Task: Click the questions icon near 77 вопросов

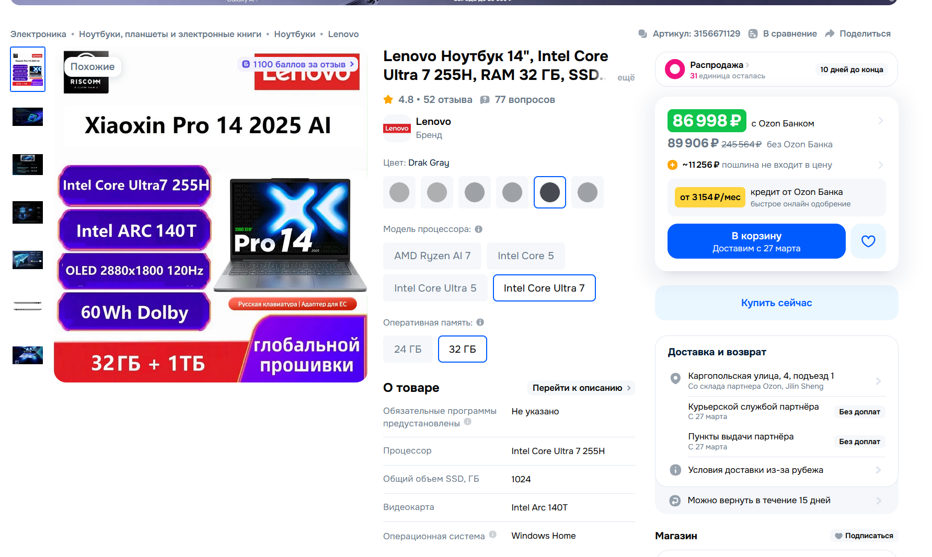Action: 485,99
